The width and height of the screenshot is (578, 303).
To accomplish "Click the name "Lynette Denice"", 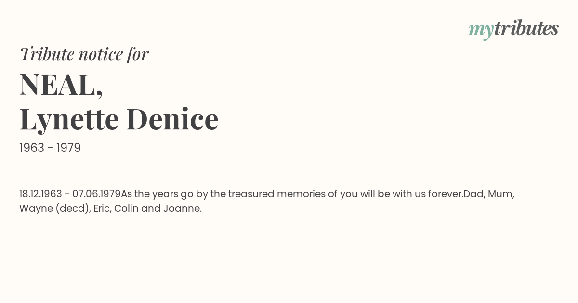I will pos(119,119).
